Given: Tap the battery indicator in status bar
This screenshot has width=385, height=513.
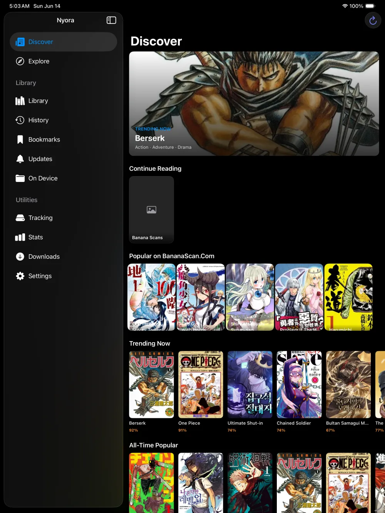Looking at the screenshot, I should coord(370,6).
